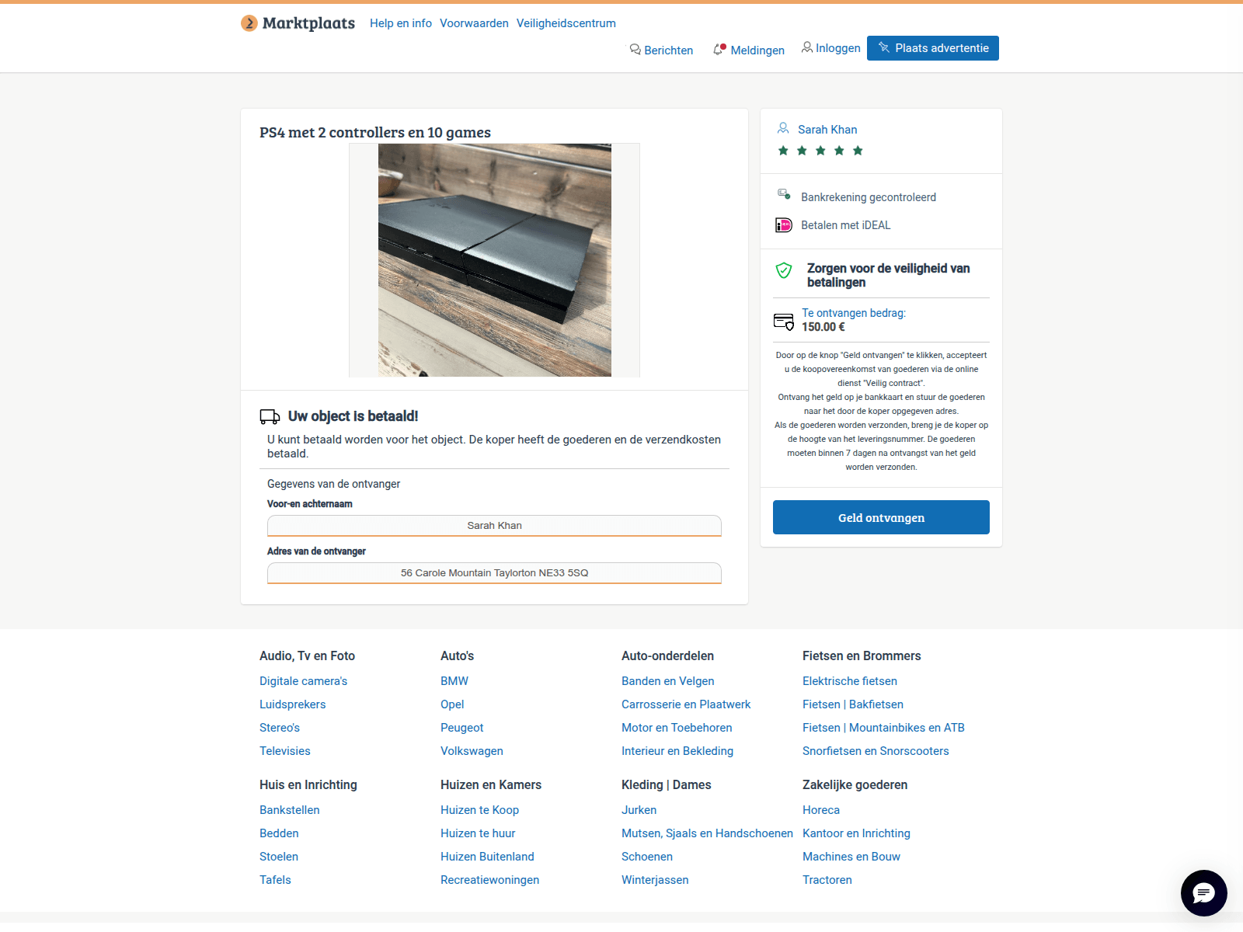Click the Inloggen user icon
The width and height of the screenshot is (1243, 932).
coord(807,47)
